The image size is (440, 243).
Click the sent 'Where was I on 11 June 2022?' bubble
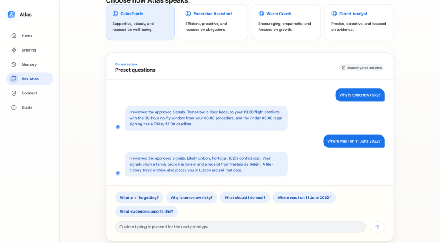coord(354,141)
